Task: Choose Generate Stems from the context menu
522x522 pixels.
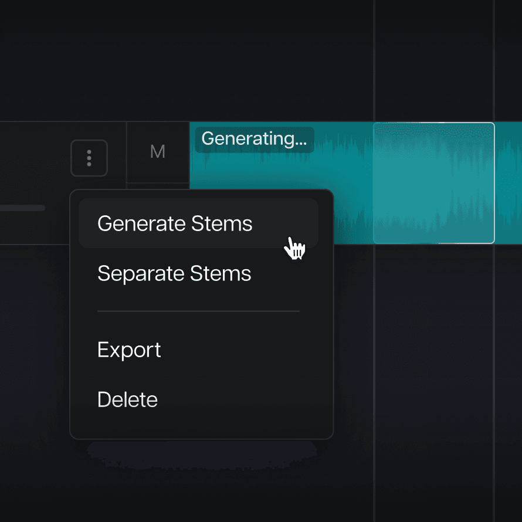Action: click(x=175, y=223)
